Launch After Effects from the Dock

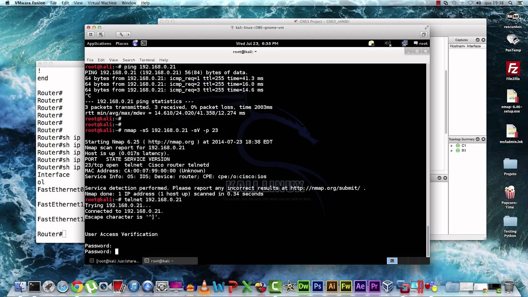pos(360,286)
